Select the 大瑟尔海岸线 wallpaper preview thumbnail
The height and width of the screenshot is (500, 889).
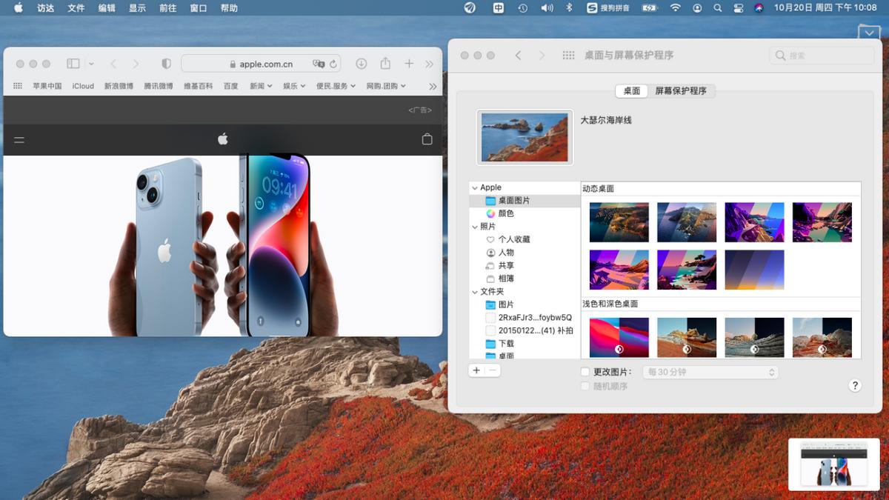[x=524, y=136]
